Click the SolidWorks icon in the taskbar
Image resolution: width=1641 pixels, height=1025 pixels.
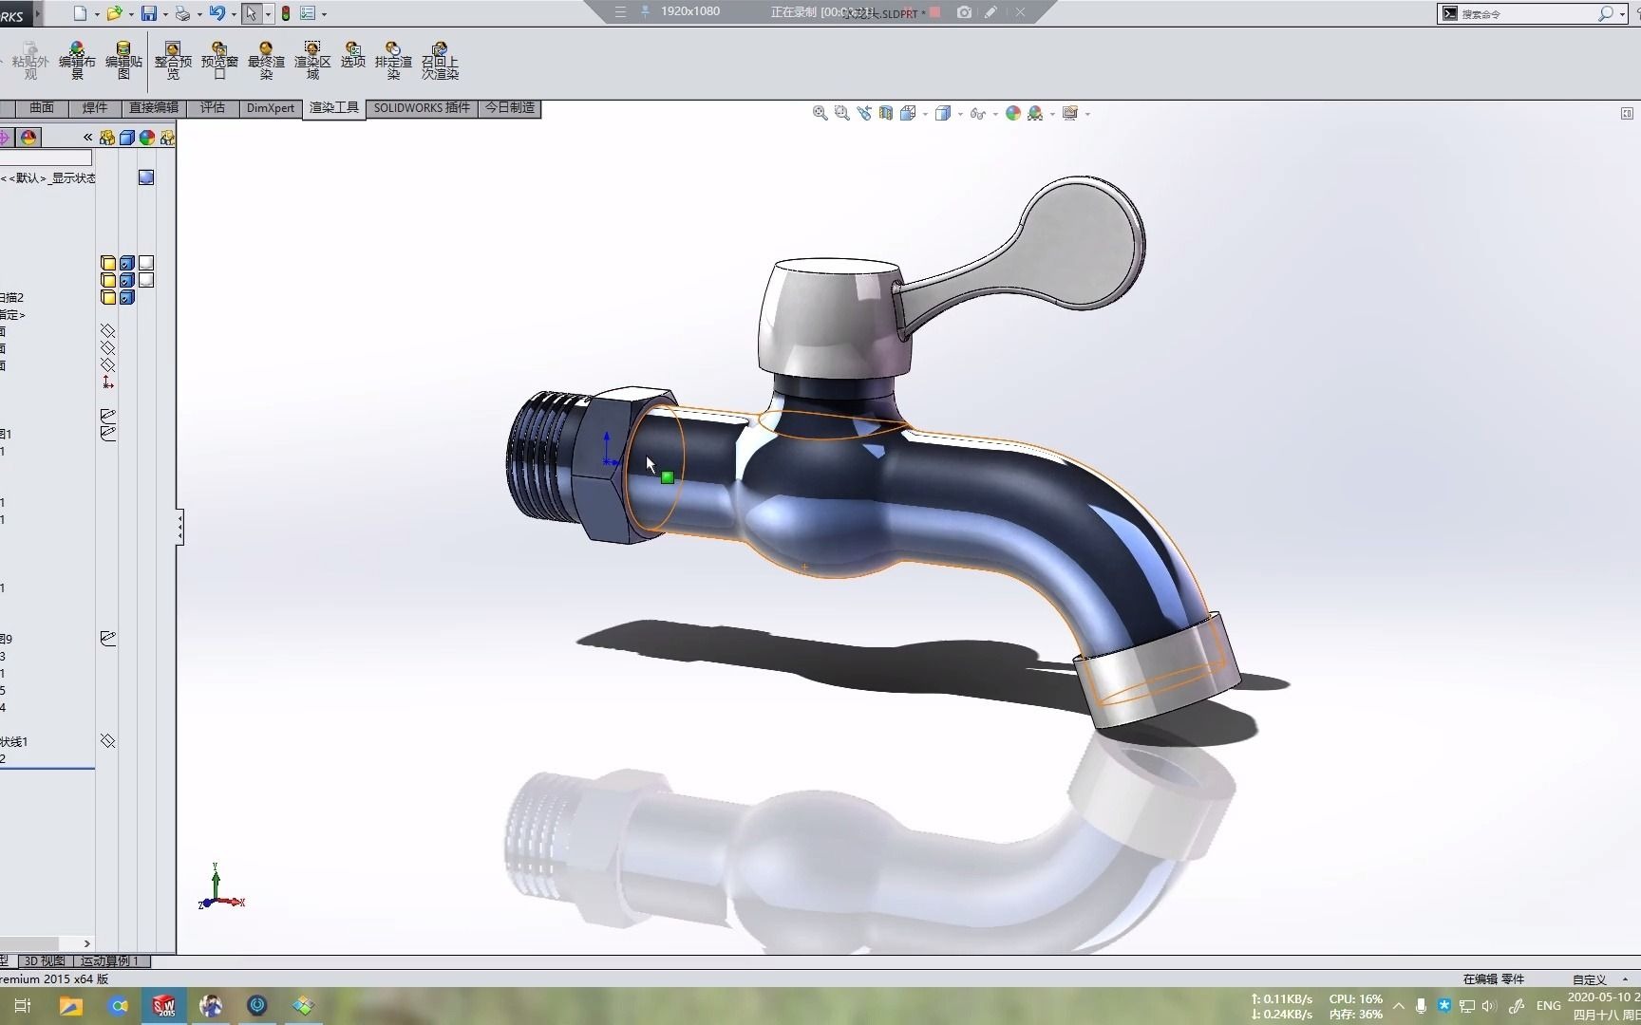pyautogui.click(x=164, y=1005)
